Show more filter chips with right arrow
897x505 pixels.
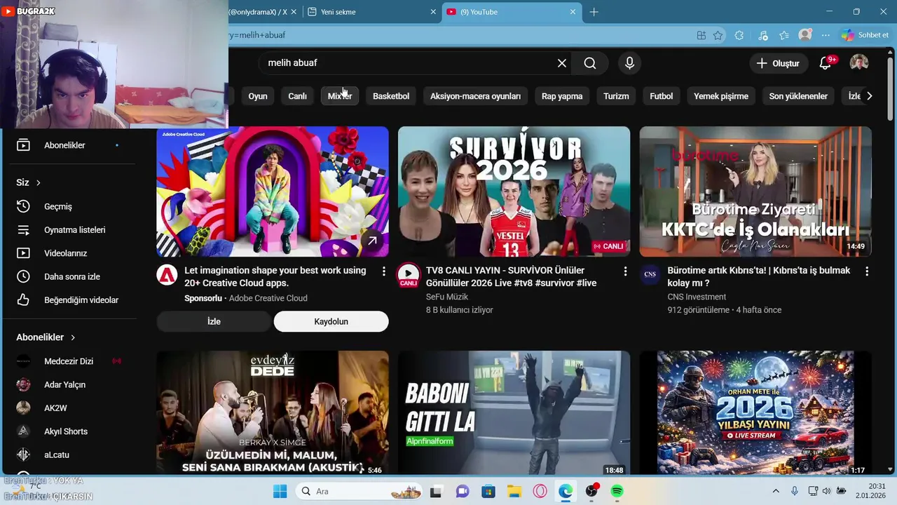coord(869,96)
